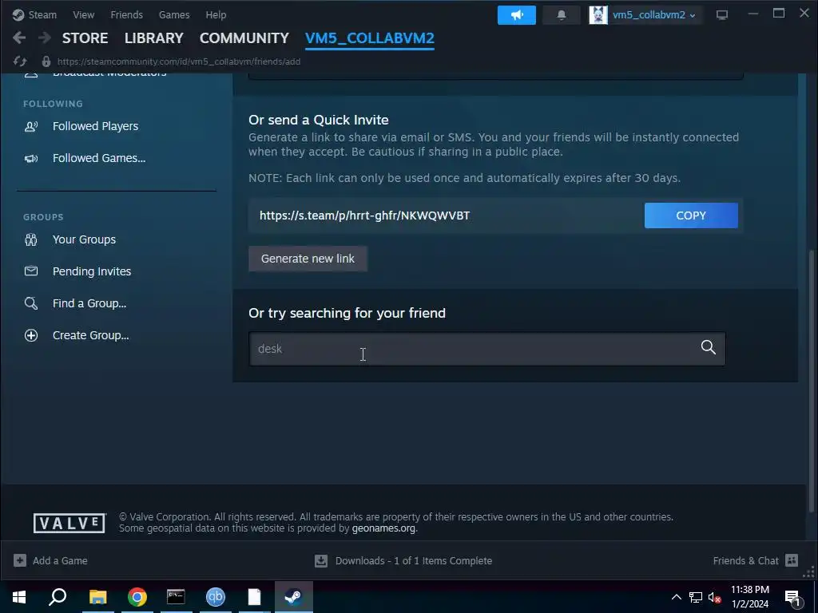Switch to the COMMUNITY tab

[244, 38]
